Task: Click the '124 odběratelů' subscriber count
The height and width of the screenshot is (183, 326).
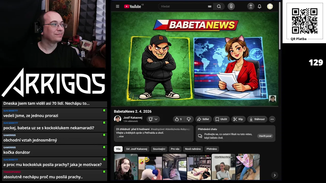Action: (131, 121)
